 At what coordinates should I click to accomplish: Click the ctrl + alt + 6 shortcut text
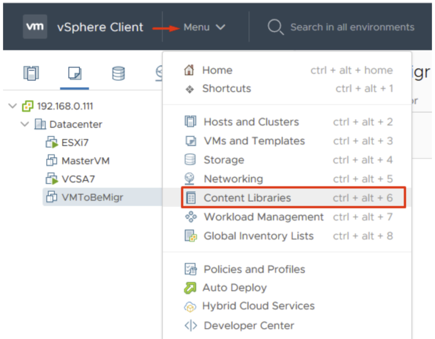click(363, 198)
